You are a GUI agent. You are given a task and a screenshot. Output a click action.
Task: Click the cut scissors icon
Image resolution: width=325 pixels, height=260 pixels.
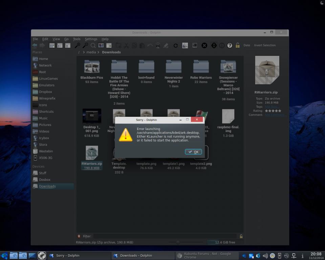click(126, 45)
